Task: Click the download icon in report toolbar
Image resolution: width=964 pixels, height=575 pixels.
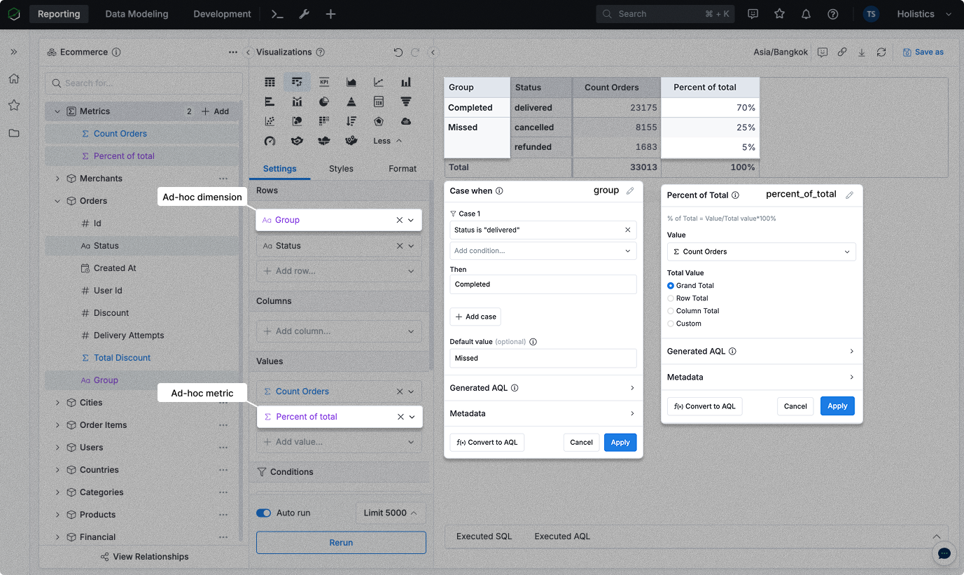Action: click(862, 52)
